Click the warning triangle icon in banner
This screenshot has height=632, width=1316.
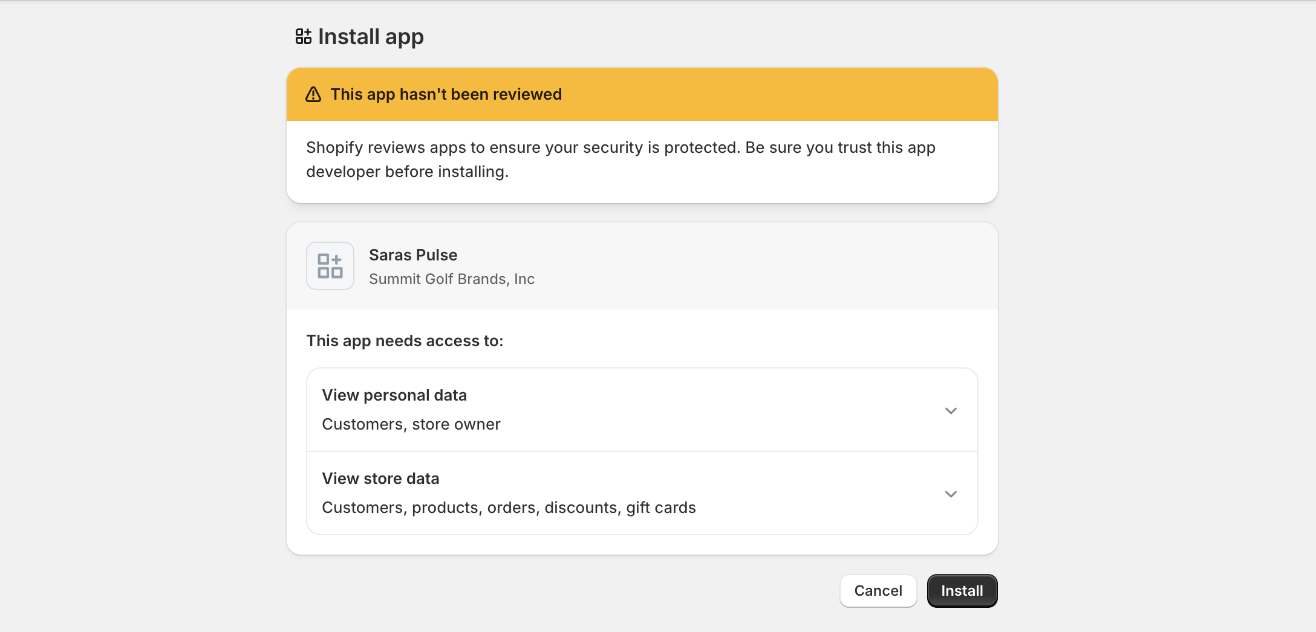tap(313, 95)
